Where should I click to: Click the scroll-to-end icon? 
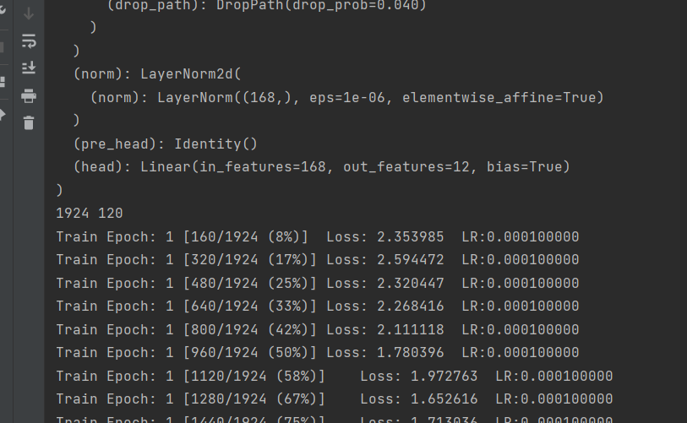tap(29, 68)
